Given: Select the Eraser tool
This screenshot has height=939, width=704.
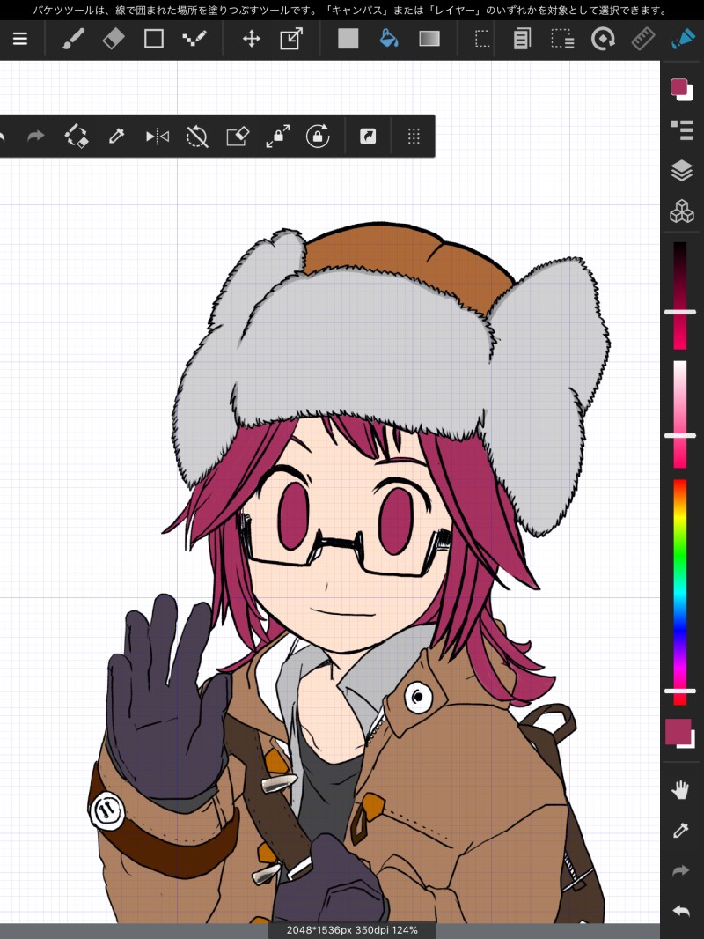Looking at the screenshot, I should (x=114, y=39).
